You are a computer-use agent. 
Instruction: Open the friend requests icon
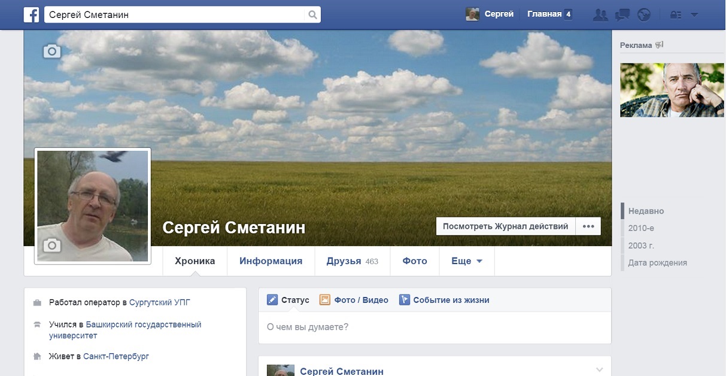click(x=600, y=15)
